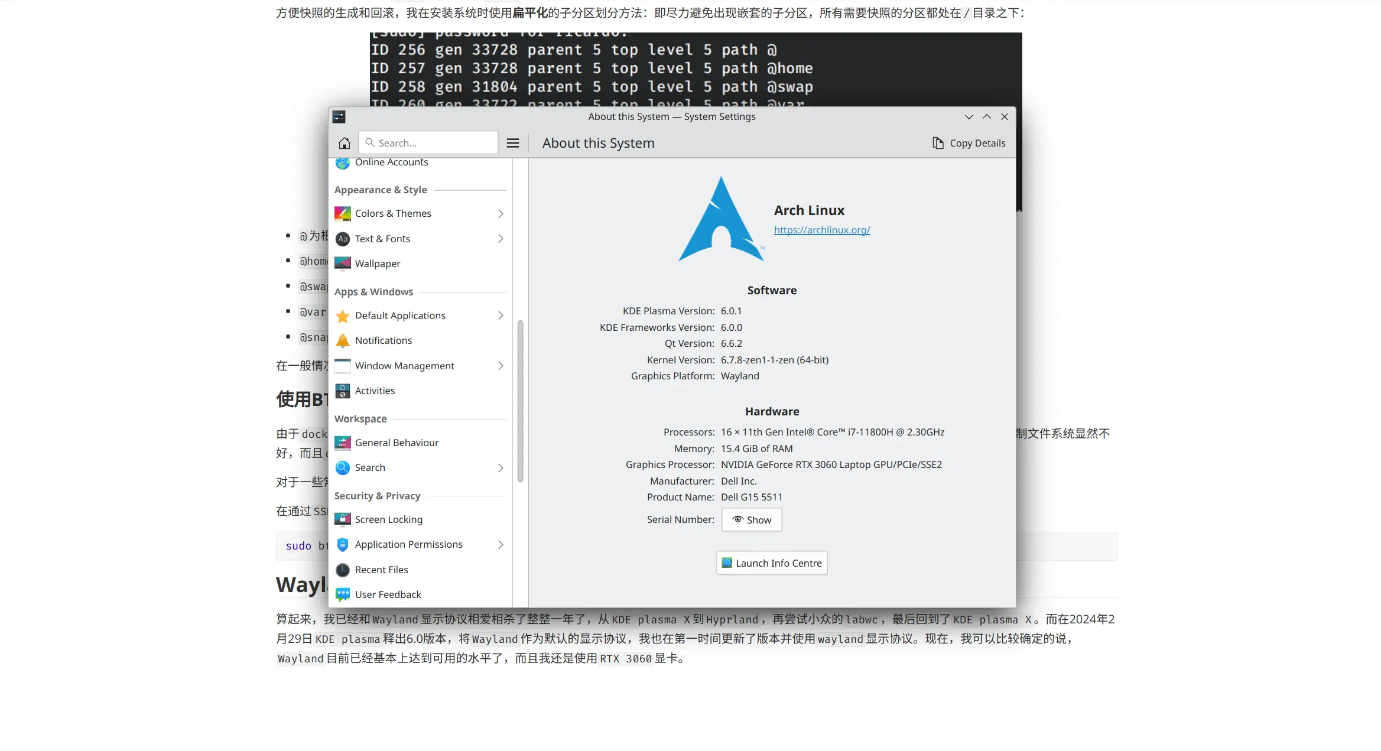
Task: Click the Launch Info Centre button
Action: click(772, 563)
